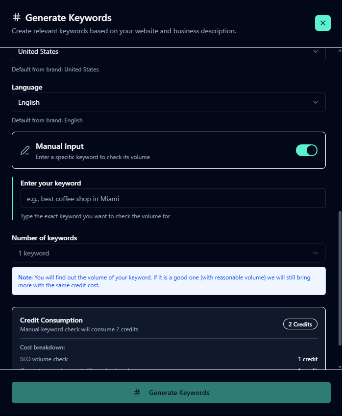Open the United States country dropdown
Viewport: 342px width, 416px height.
click(167, 52)
